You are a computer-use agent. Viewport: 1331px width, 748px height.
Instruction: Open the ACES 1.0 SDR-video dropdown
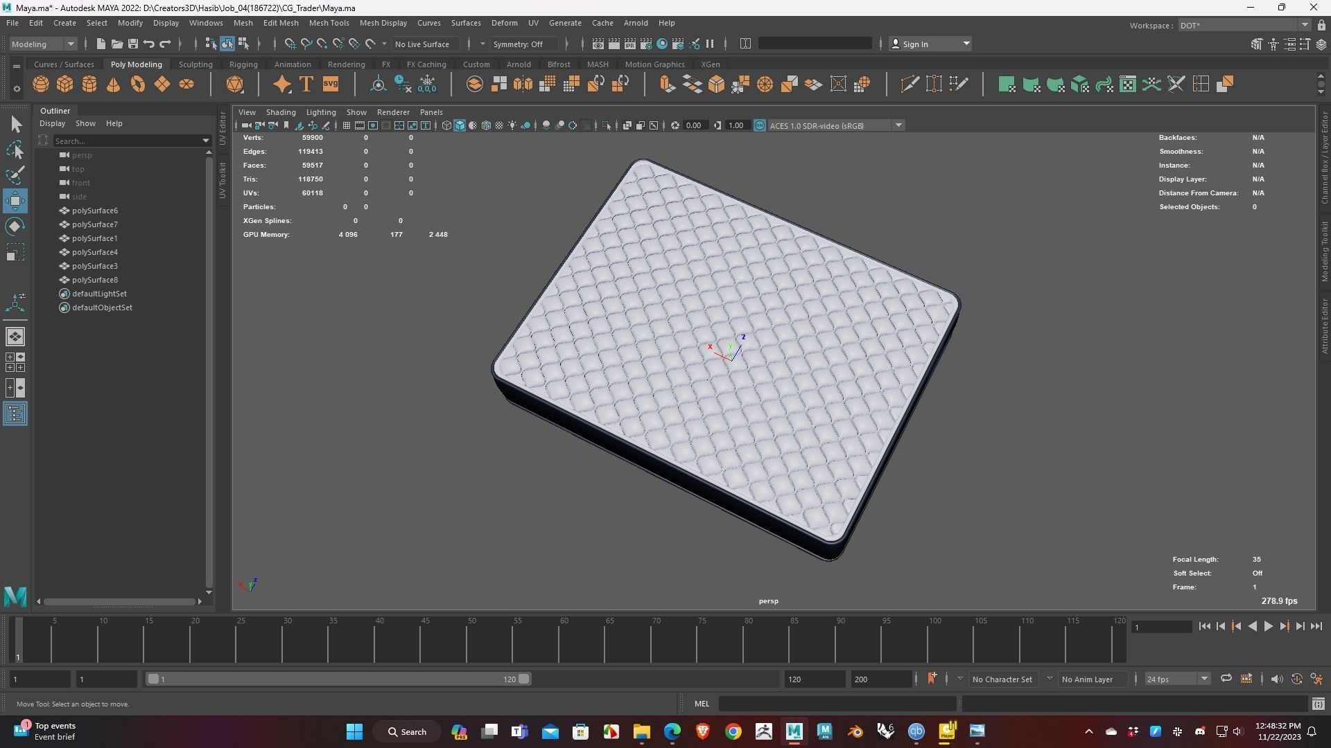click(x=835, y=125)
